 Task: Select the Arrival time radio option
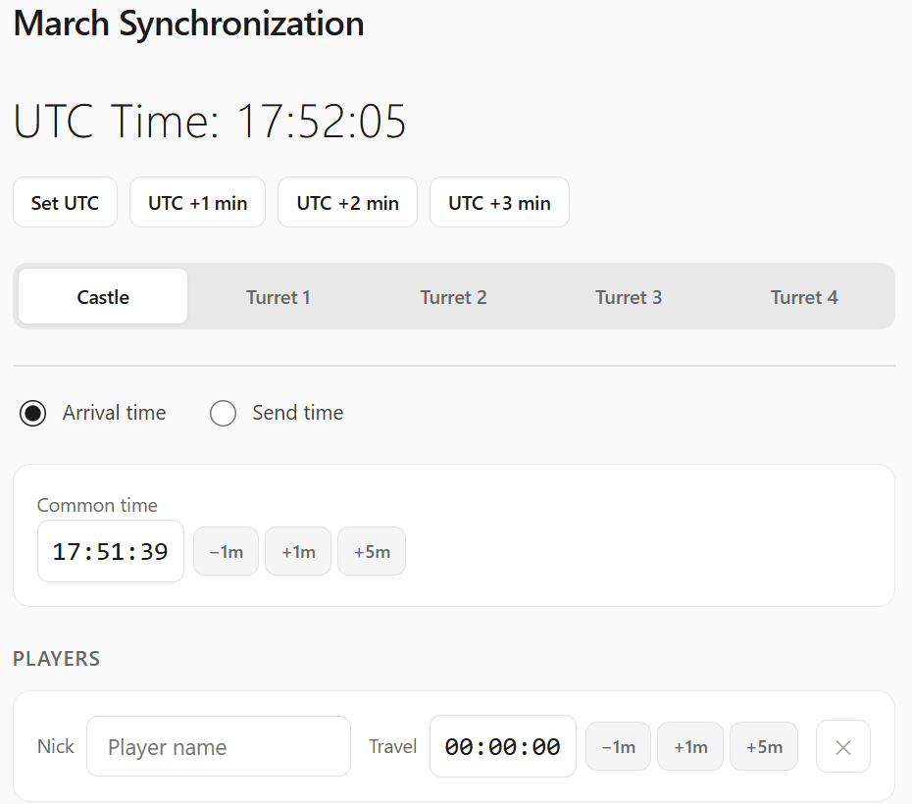[32, 414]
